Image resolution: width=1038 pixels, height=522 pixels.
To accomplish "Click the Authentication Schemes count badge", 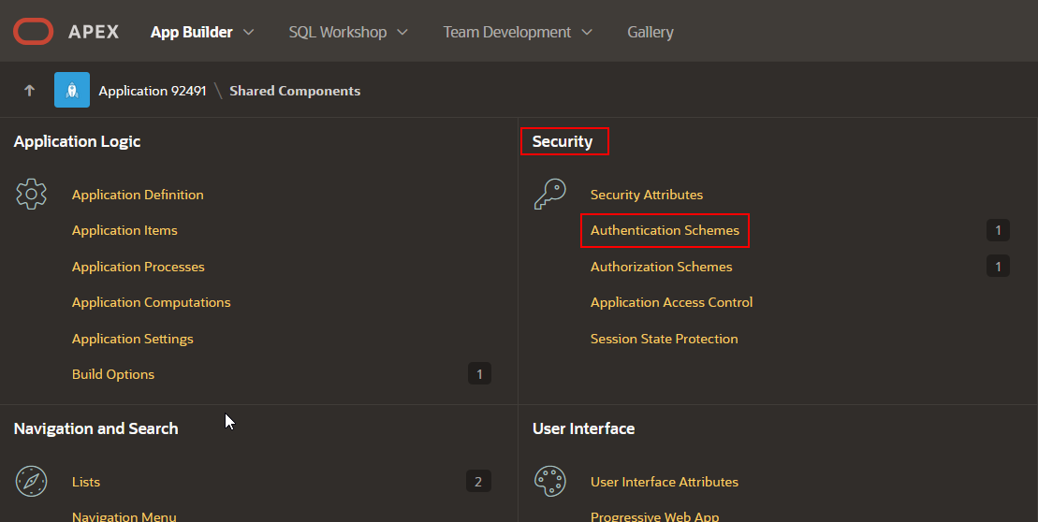I will click(x=998, y=230).
